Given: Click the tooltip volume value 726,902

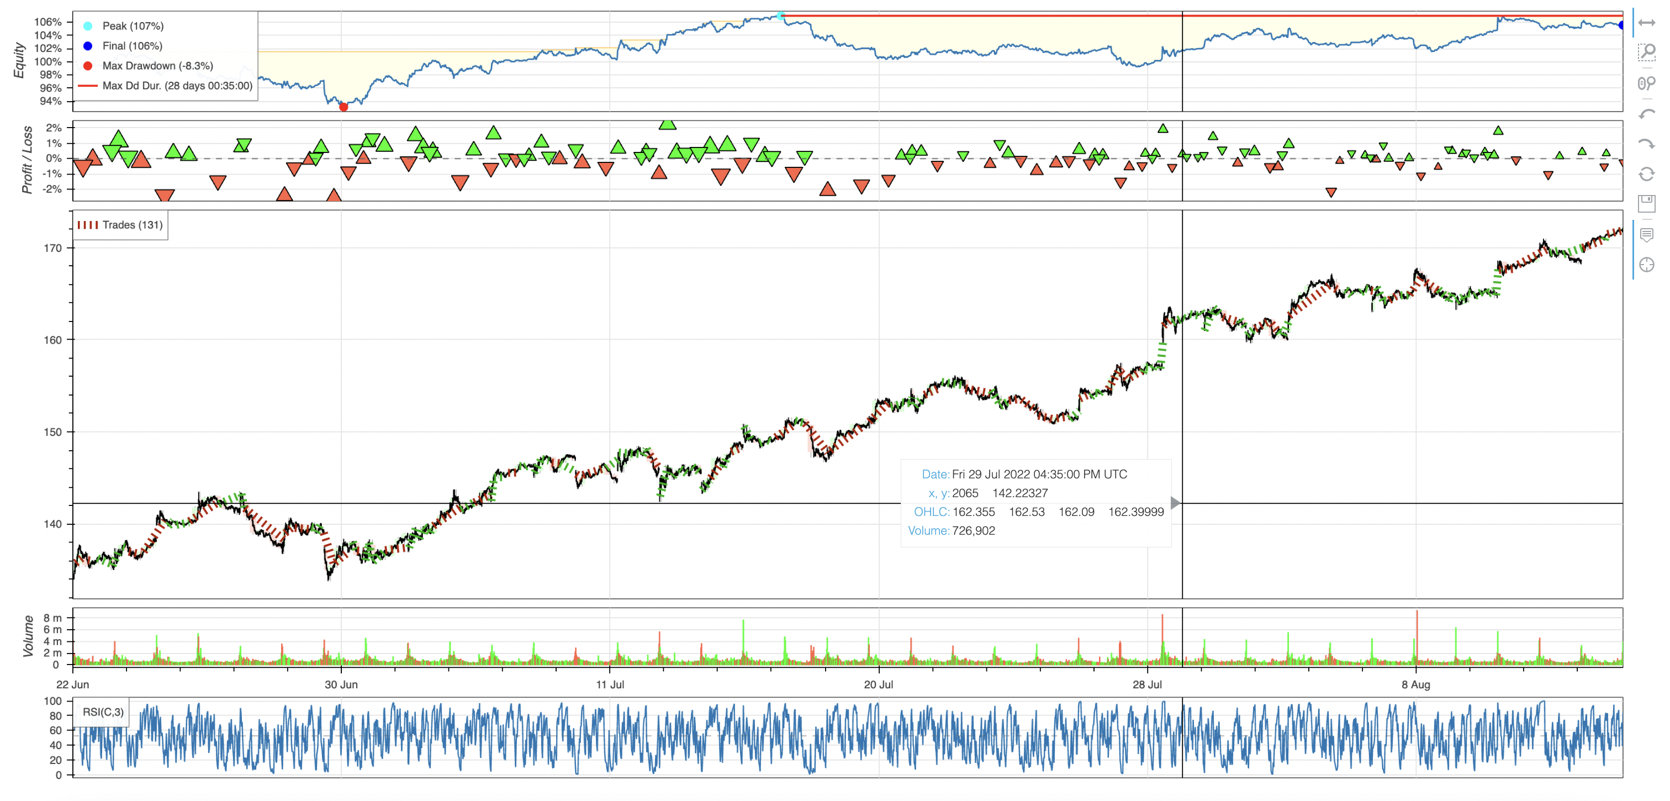Looking at the screenshot, I should pos(973,530).
